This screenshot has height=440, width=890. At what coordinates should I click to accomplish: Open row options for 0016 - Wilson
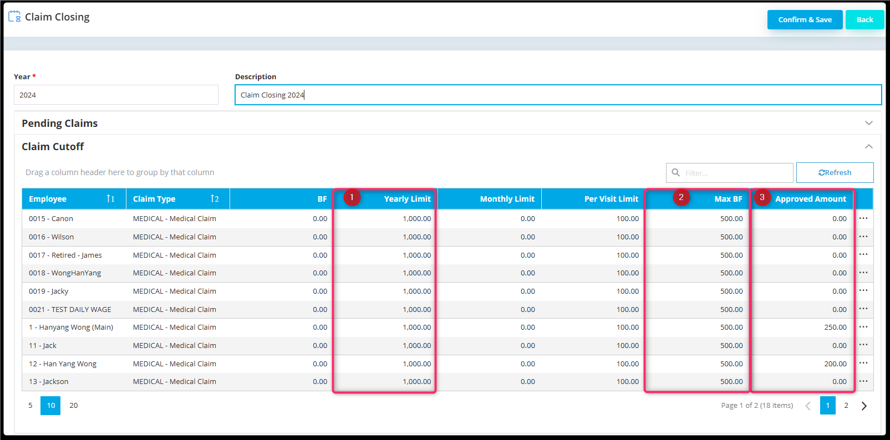point(863,237)
